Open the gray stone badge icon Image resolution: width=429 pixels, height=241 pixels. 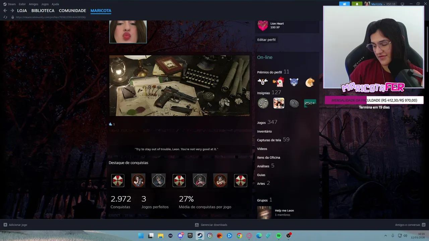coord(294,103)
